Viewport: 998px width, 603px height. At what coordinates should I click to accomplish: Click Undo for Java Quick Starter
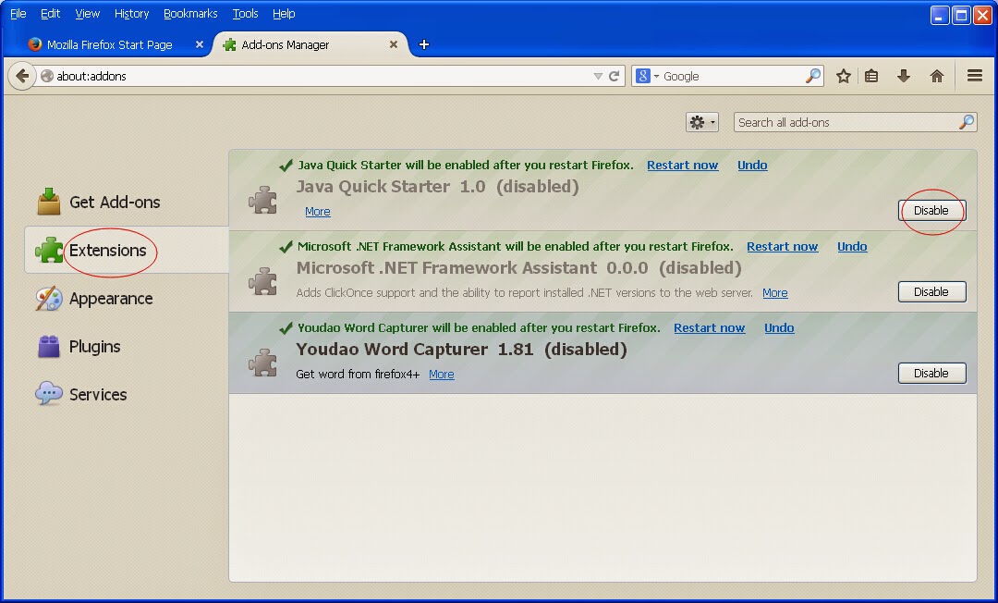pos(752,165)
